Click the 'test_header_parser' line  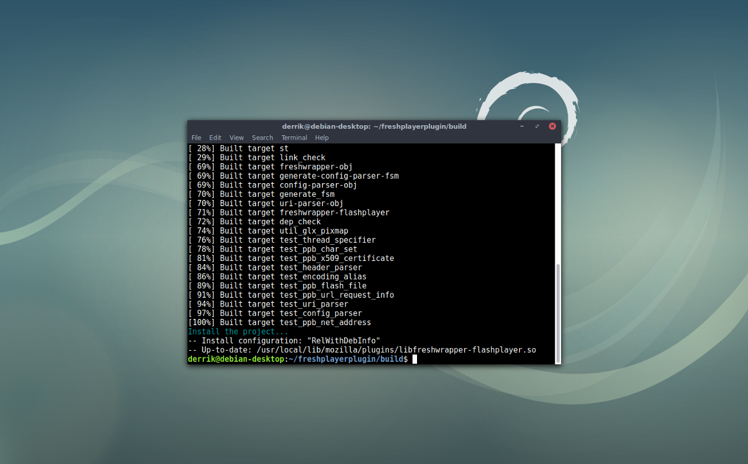click(x=275, y=267)
